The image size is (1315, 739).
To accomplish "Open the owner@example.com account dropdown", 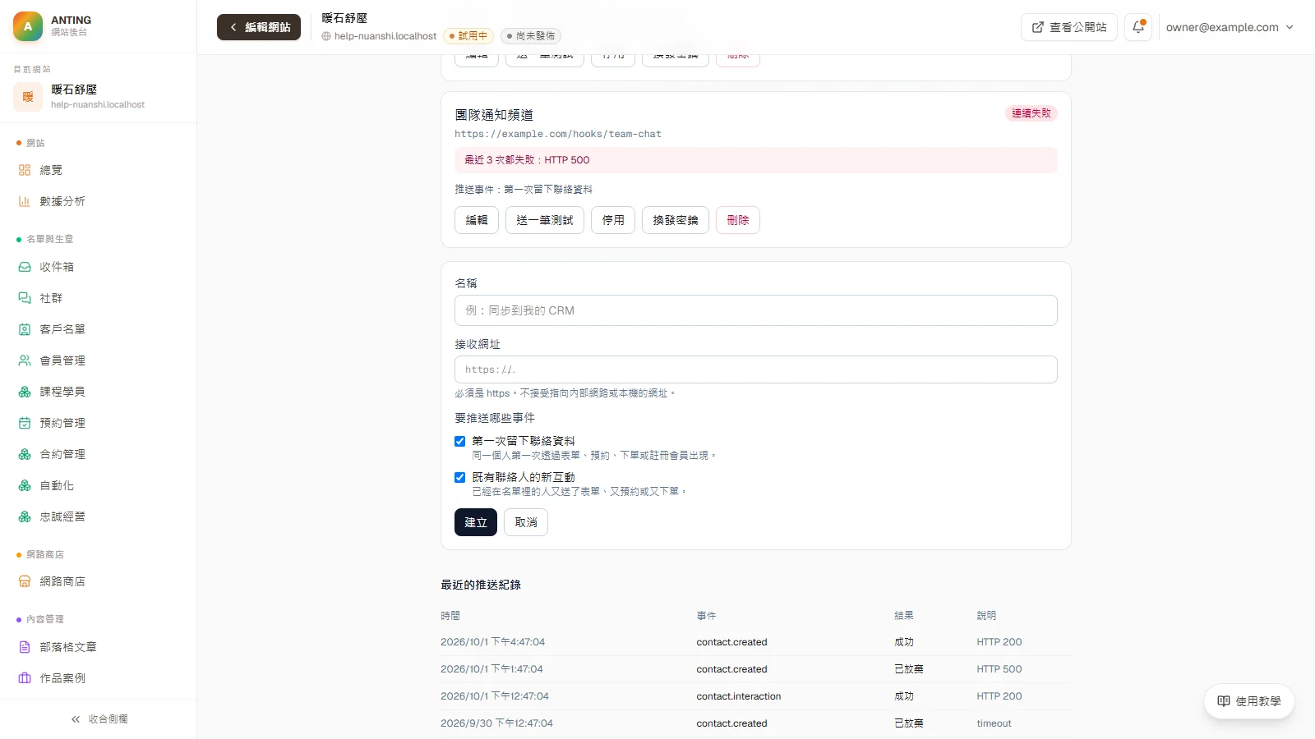I will tap(1230, 27).
